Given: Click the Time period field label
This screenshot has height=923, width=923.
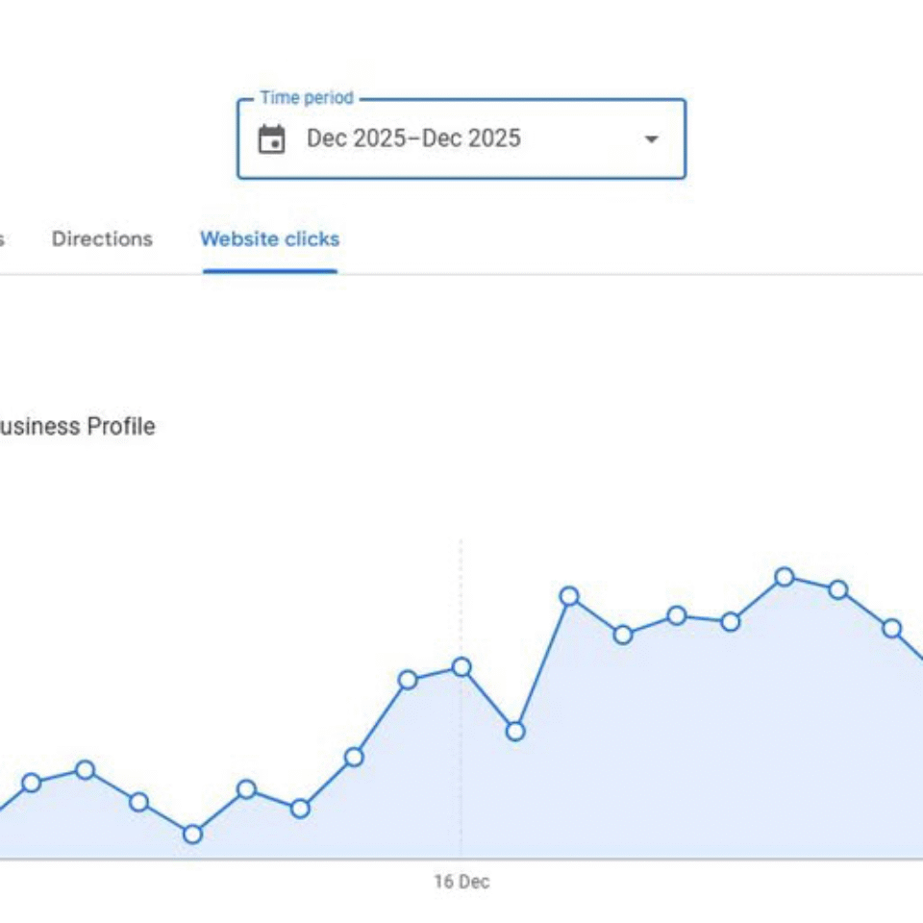Looking at the screenshot, I should pyautogui.click(x=307, y=98).
